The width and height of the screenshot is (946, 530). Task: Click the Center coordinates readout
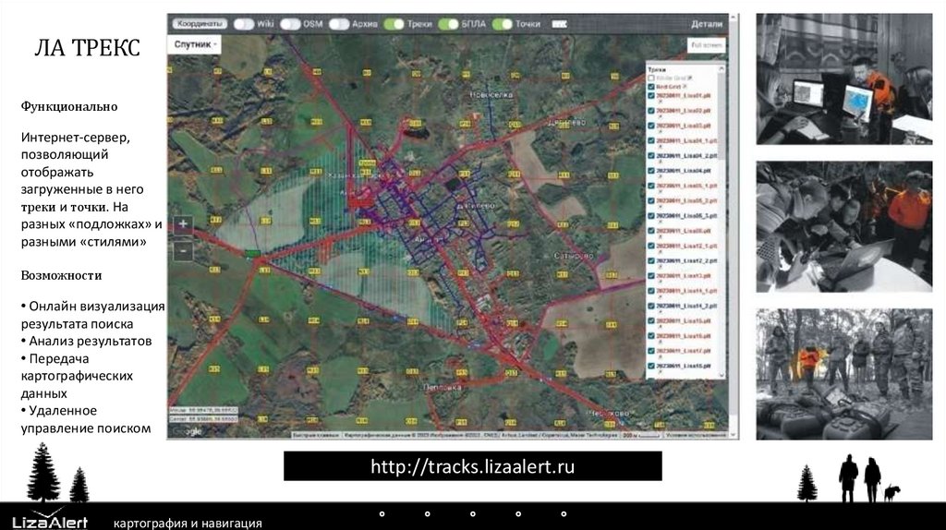203,418
